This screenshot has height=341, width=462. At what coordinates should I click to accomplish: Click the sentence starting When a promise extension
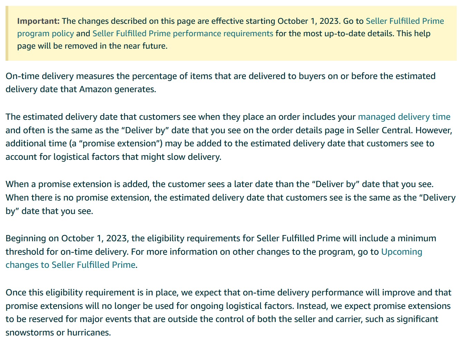(219, 184)
